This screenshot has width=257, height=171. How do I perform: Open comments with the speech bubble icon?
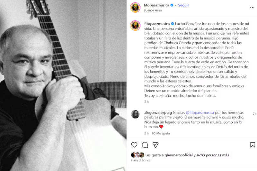[x=145, y=145]
